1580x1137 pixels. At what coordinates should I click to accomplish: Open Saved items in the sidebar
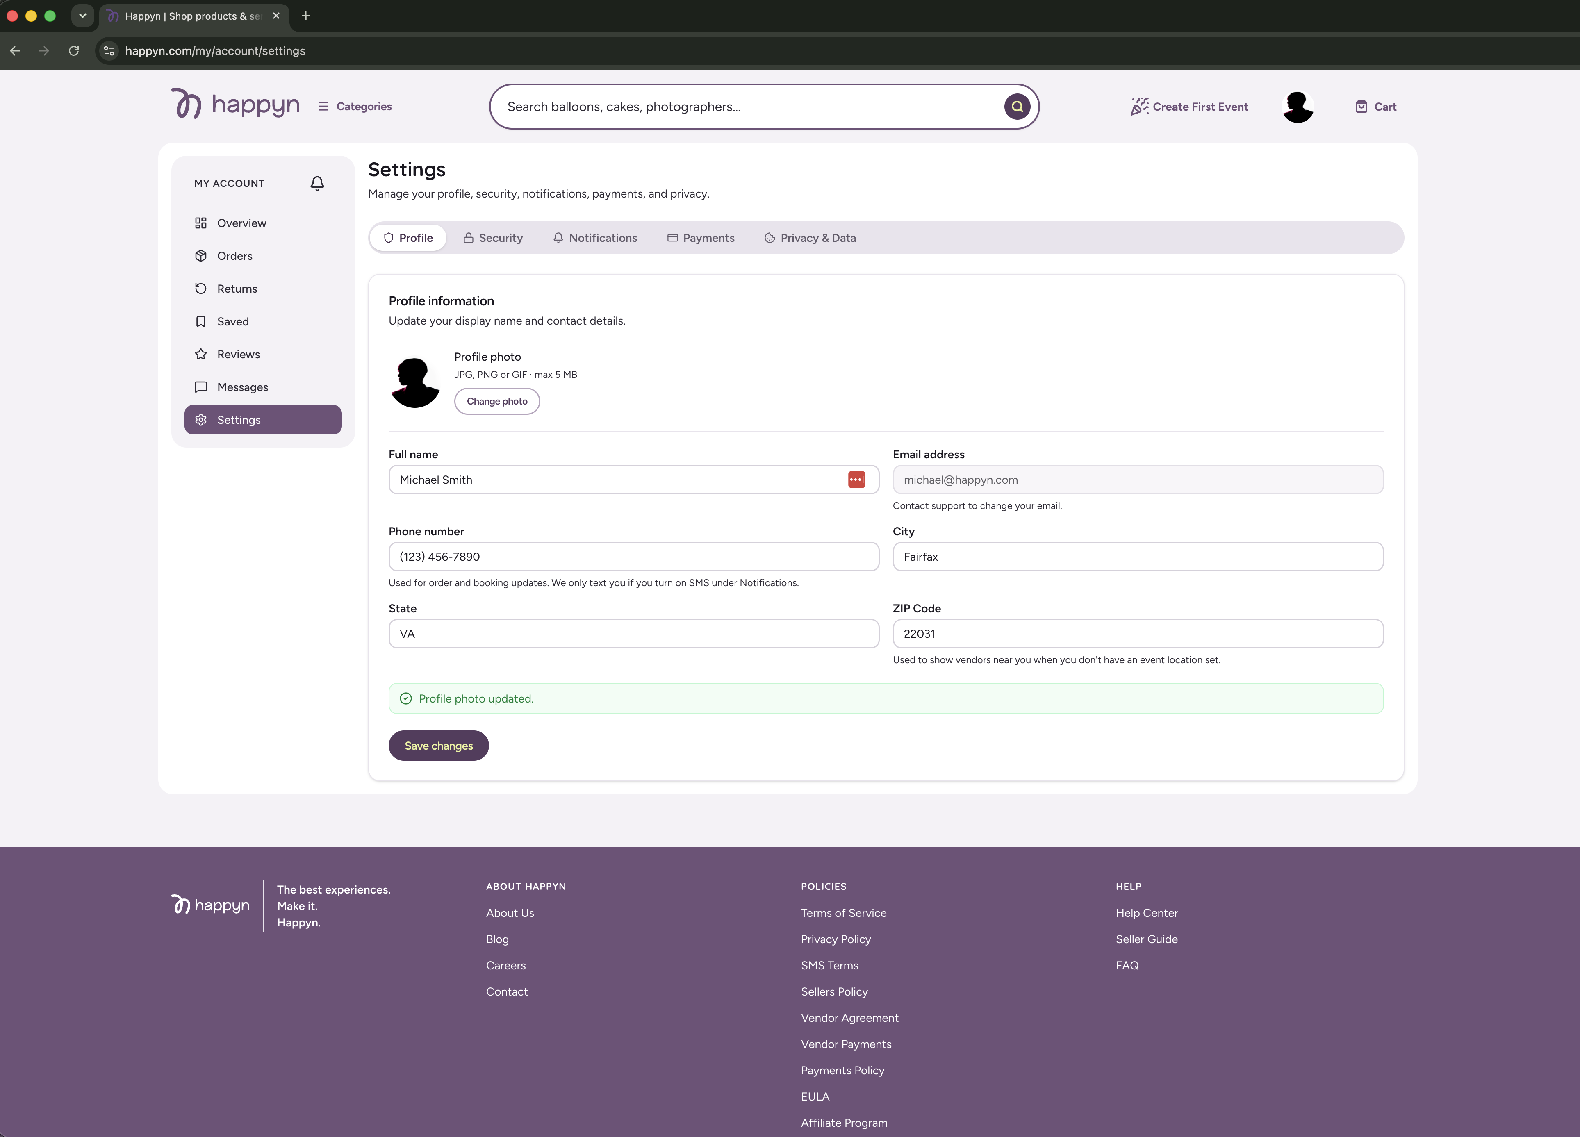[263, 321]
